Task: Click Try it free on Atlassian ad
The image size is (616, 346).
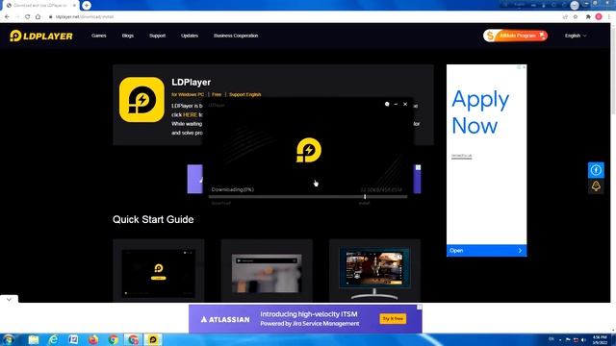Action: coord(393,318)
